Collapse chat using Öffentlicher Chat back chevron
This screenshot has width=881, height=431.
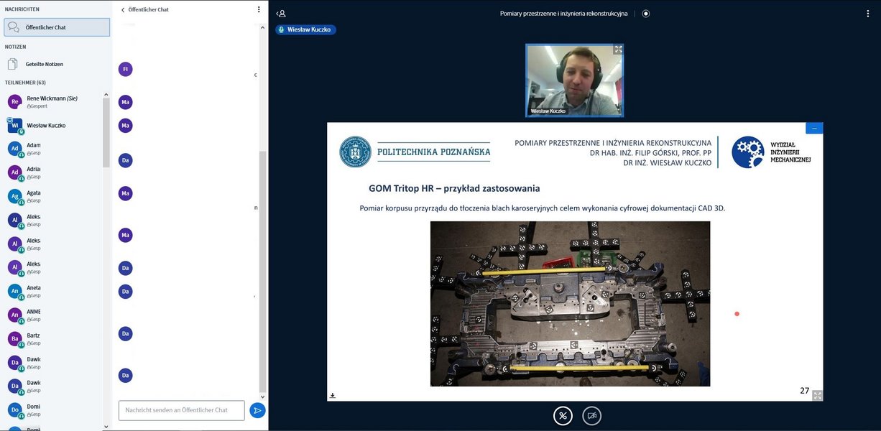tap(123, 10)
